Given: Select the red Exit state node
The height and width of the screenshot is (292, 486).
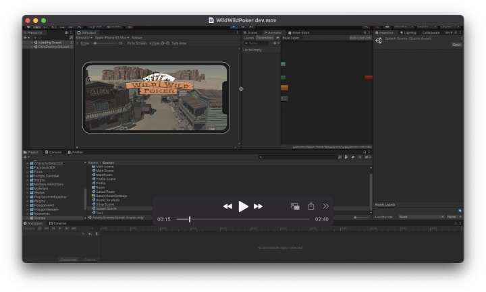Looking at the screenshot, I should [369, 78].
